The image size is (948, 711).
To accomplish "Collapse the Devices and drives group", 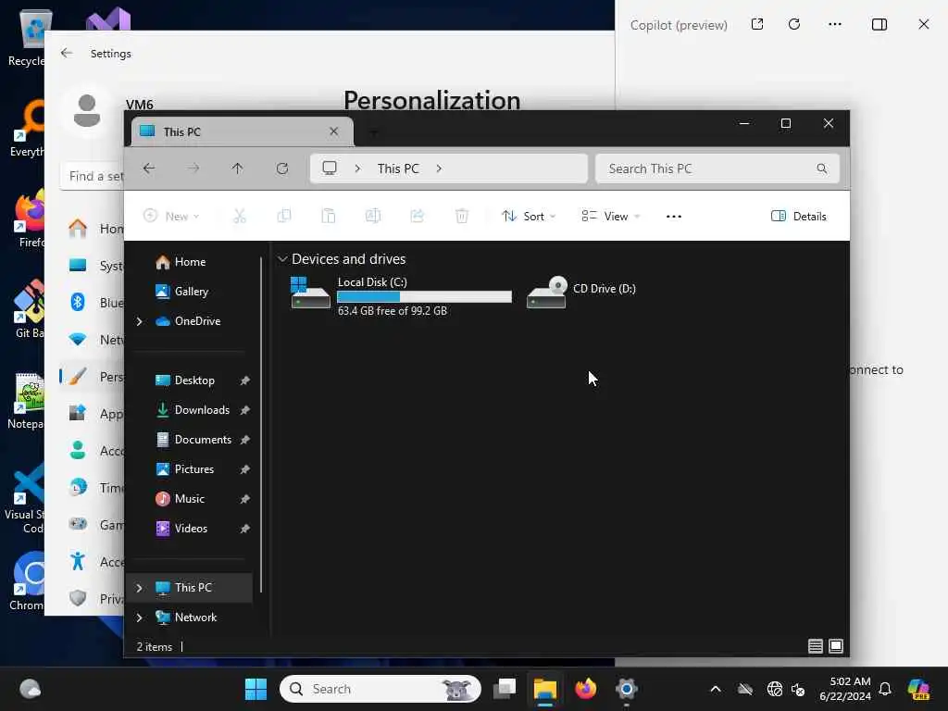I will 281,259.
